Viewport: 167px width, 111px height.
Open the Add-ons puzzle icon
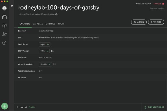tap(5, 34)
